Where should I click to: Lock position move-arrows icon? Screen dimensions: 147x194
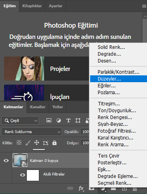pyautogui.click(x=36, y=143)
